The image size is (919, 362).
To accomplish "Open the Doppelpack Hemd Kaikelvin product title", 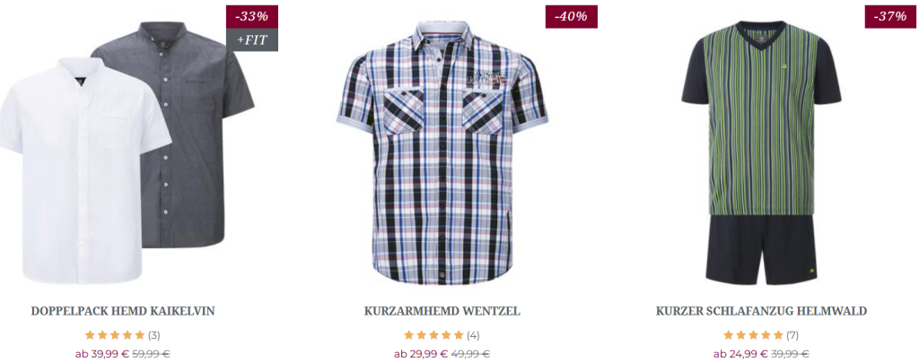I will coord(123,311).
